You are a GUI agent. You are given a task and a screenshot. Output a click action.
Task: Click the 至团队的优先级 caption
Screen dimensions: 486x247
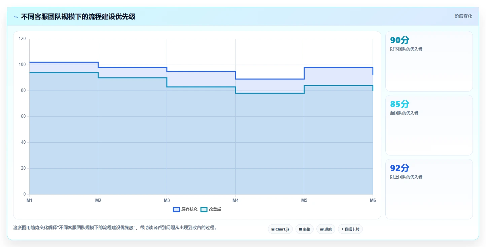(404, 113)
